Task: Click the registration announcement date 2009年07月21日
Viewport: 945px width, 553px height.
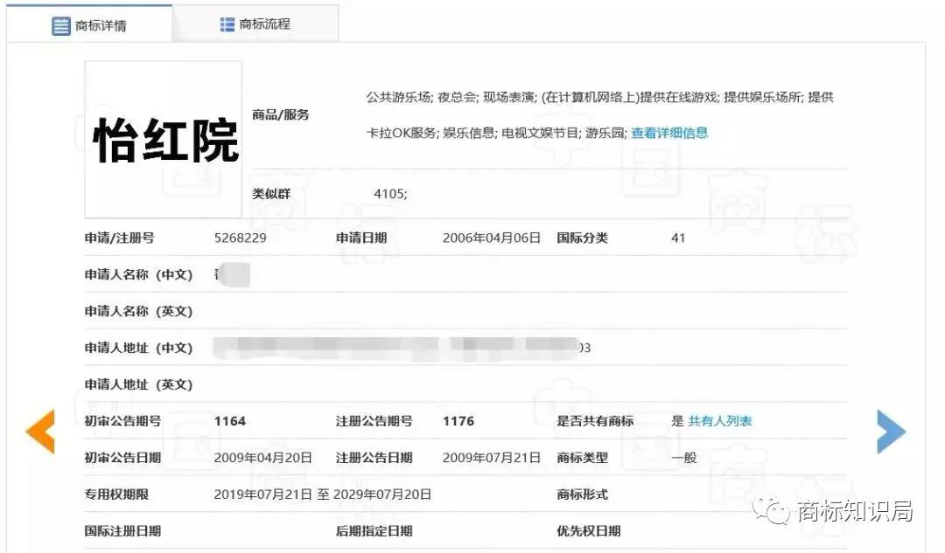Action: (492, 458)
